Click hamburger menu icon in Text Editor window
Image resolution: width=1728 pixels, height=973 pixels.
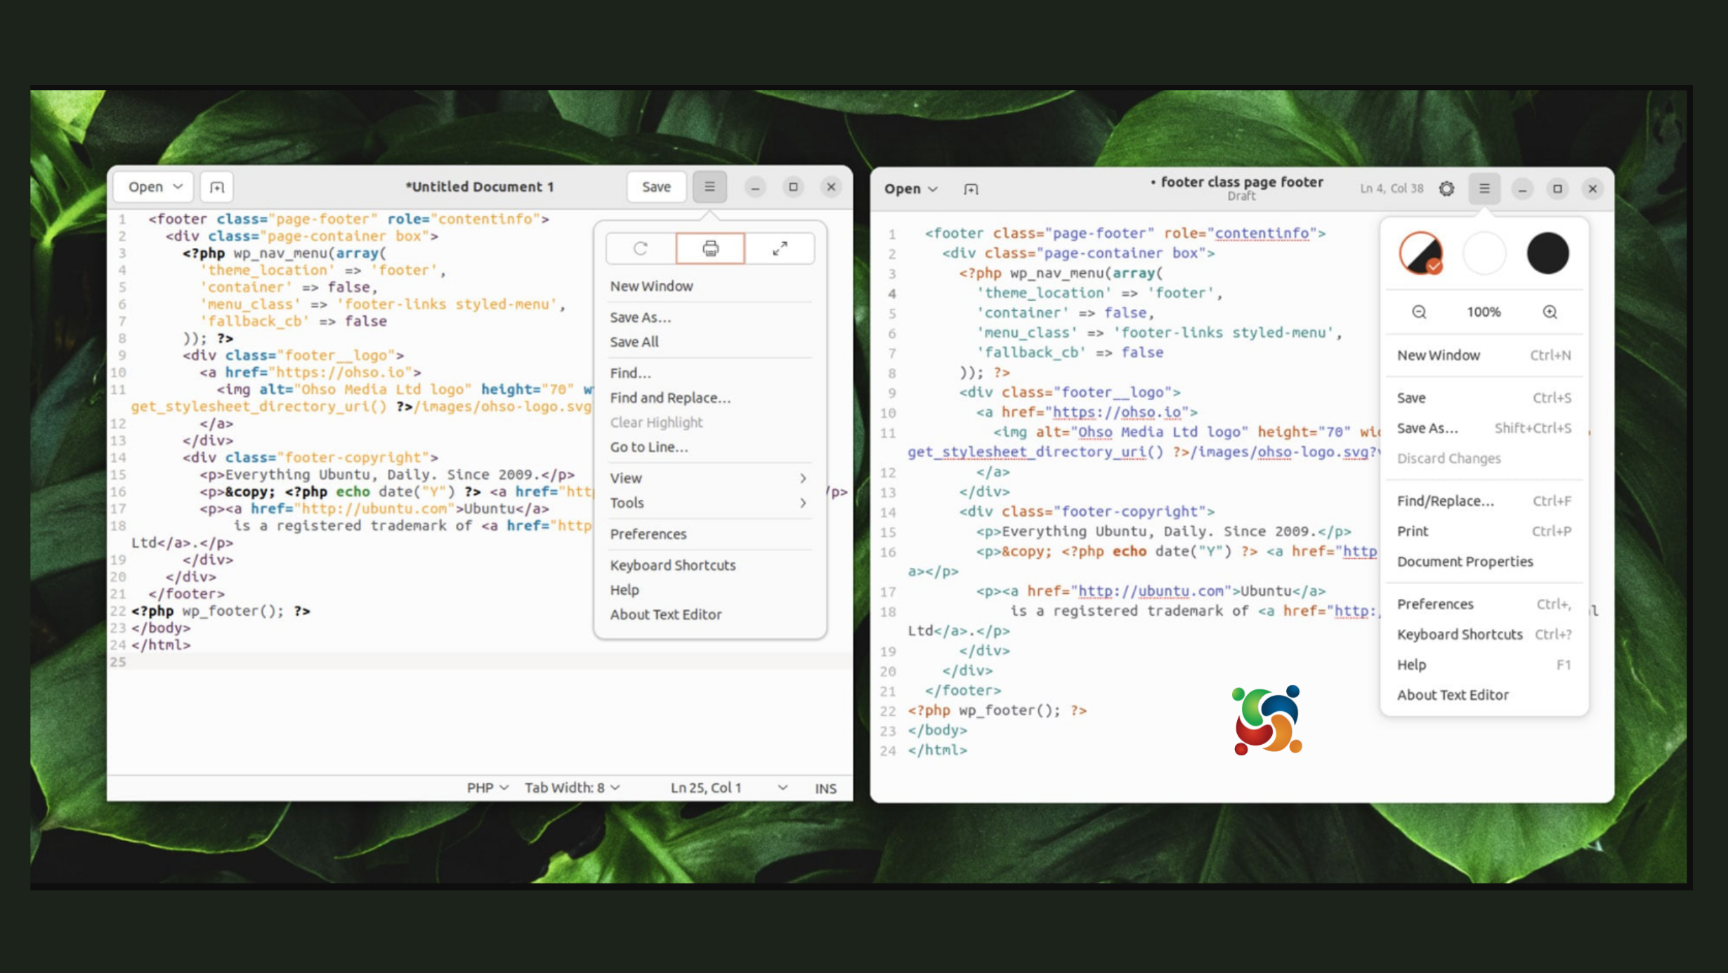1484,188
